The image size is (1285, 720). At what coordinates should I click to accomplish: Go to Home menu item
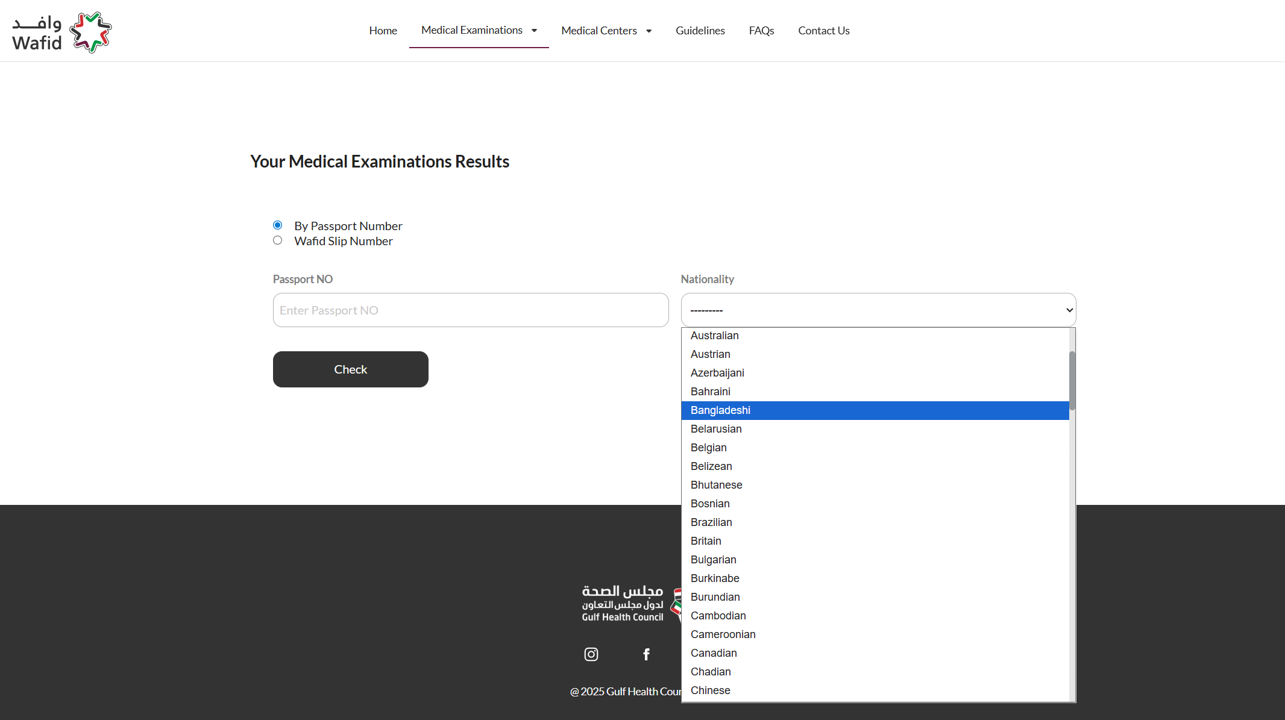[383, 31]
